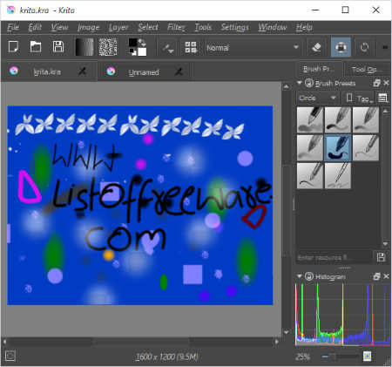The height and width of the screenshot is (367, 392).
Task: Switch to the Unnamed document tab
Action: pyautogui.click(x=144, y=72)
